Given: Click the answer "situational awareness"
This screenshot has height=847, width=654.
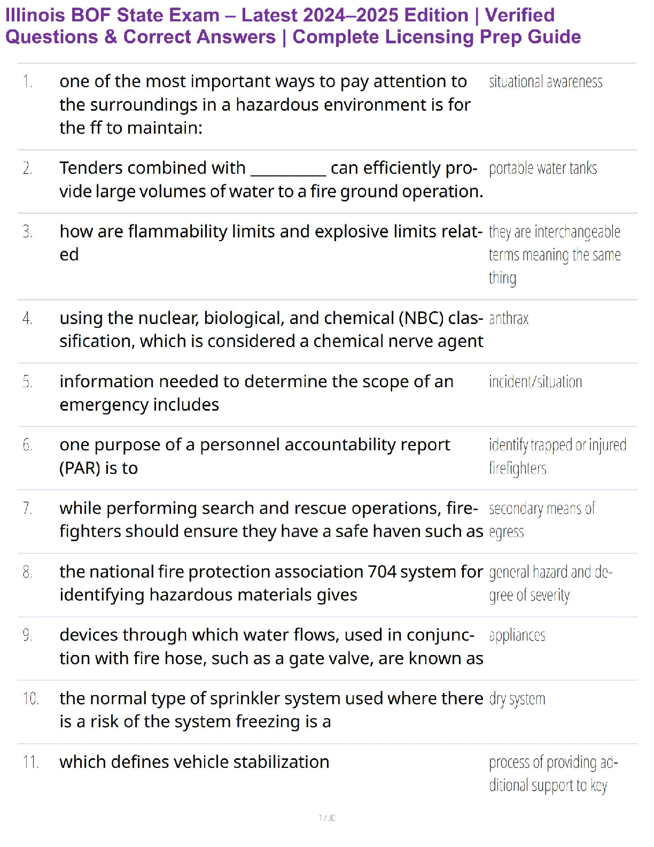Looking at the screenshot, I should (545, 82).
